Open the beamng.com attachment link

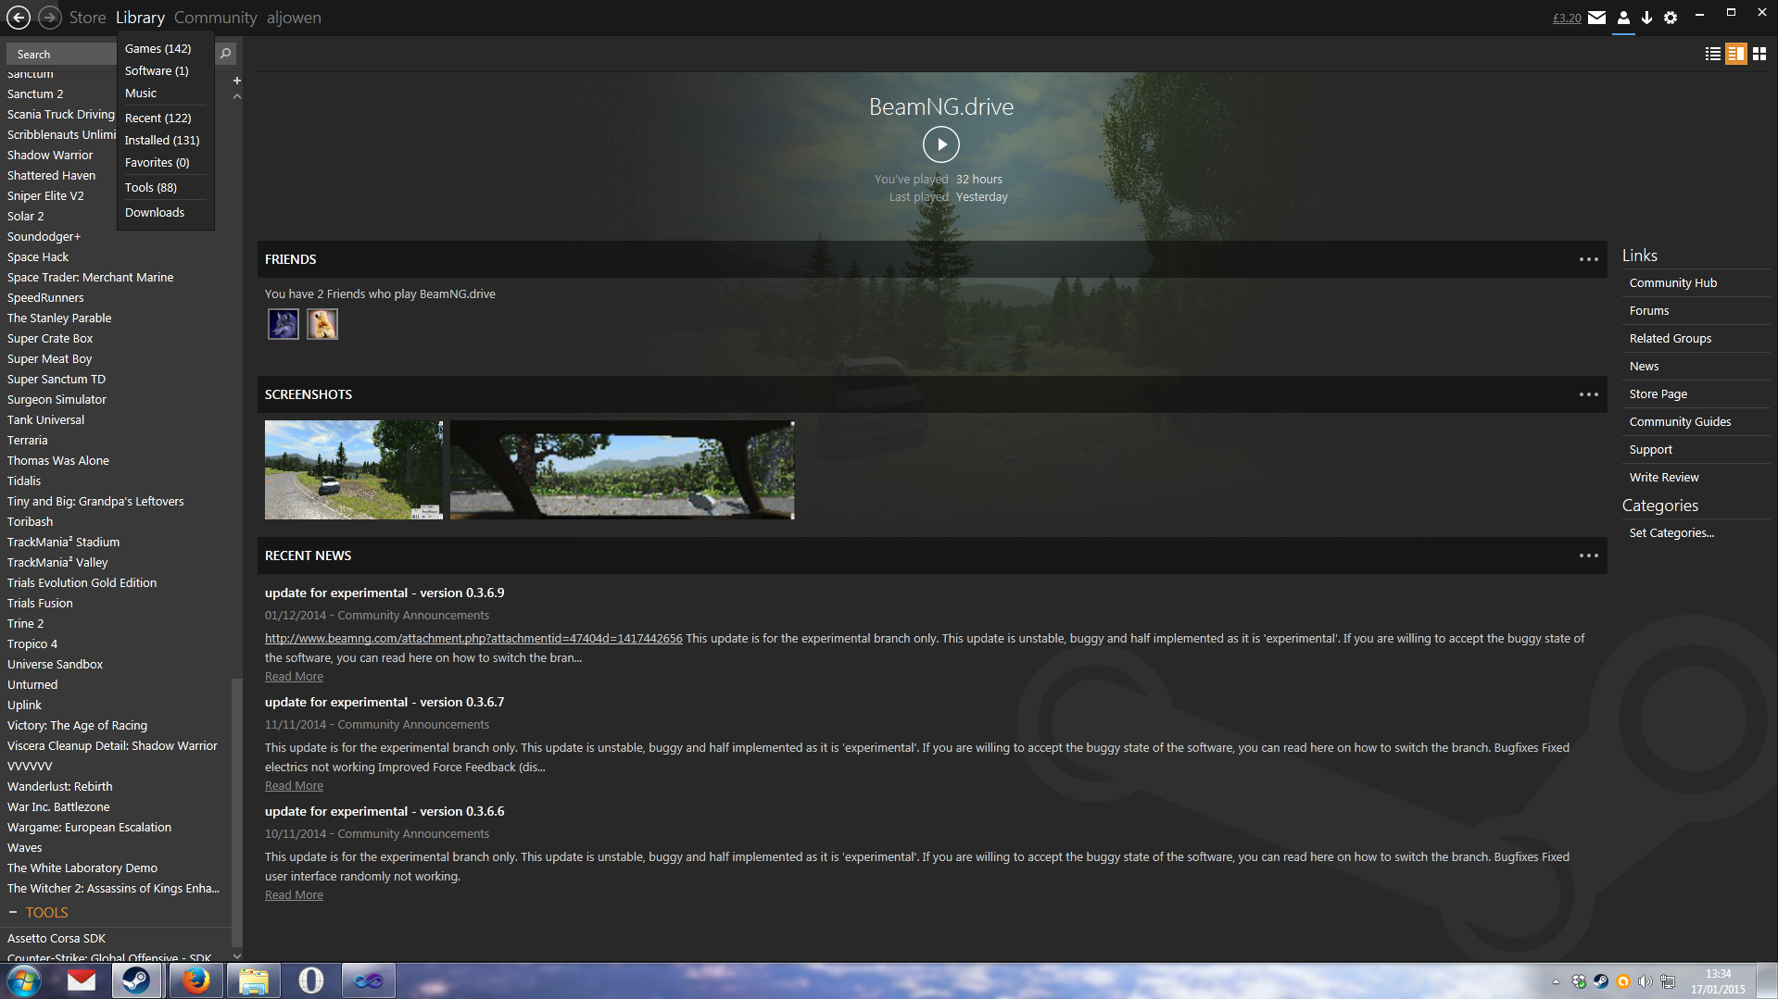click(473, 638)
